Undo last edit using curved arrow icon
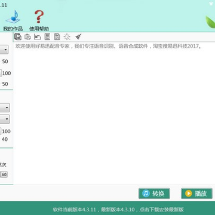Screen dimensions: 215x215 [x=37, y=37]
